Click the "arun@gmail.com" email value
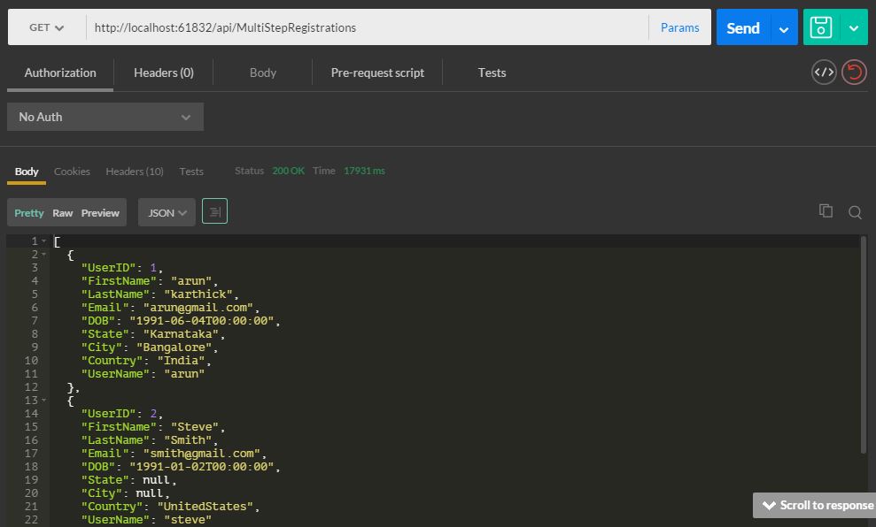This screenshot has width=876, height=527. (x=198, y=308)
